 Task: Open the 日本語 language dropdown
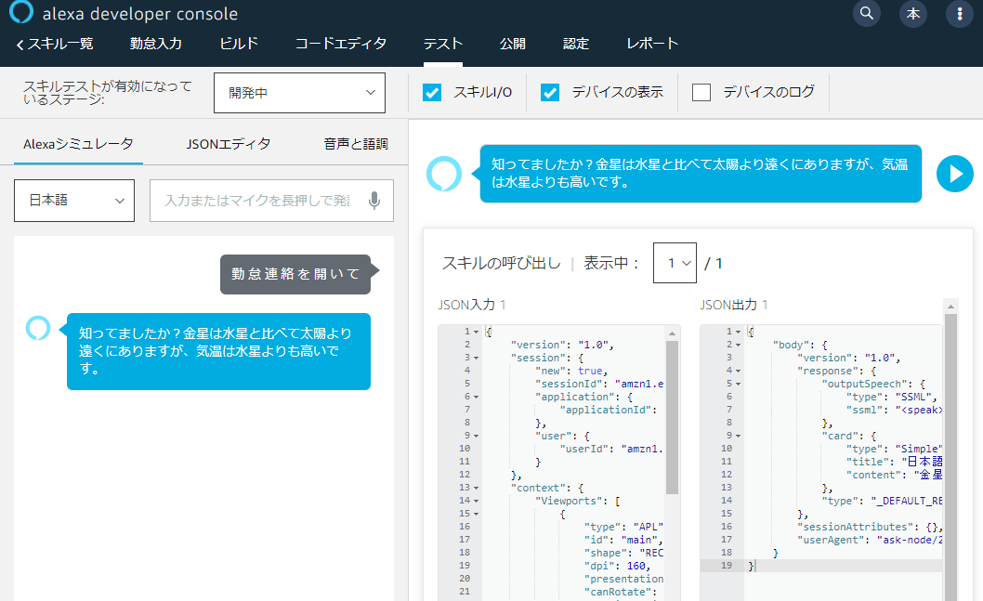(x=74, y=201)
